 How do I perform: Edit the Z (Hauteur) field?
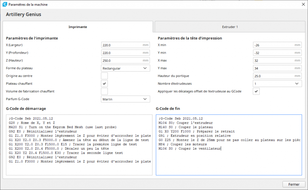click(x=126, y=61)
